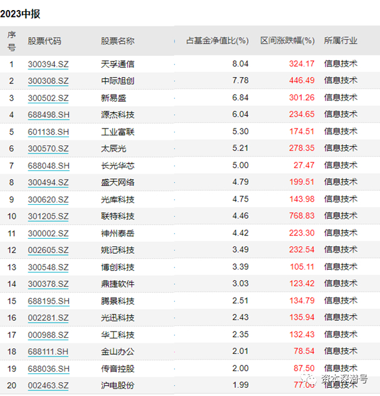Open stock code link 601138.SH

[48, 132]
